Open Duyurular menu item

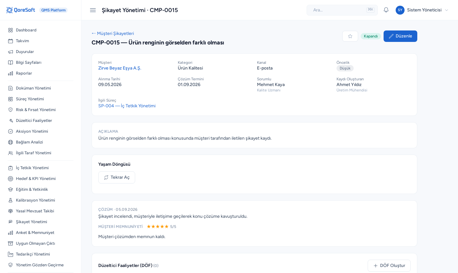tap(41, 52)
